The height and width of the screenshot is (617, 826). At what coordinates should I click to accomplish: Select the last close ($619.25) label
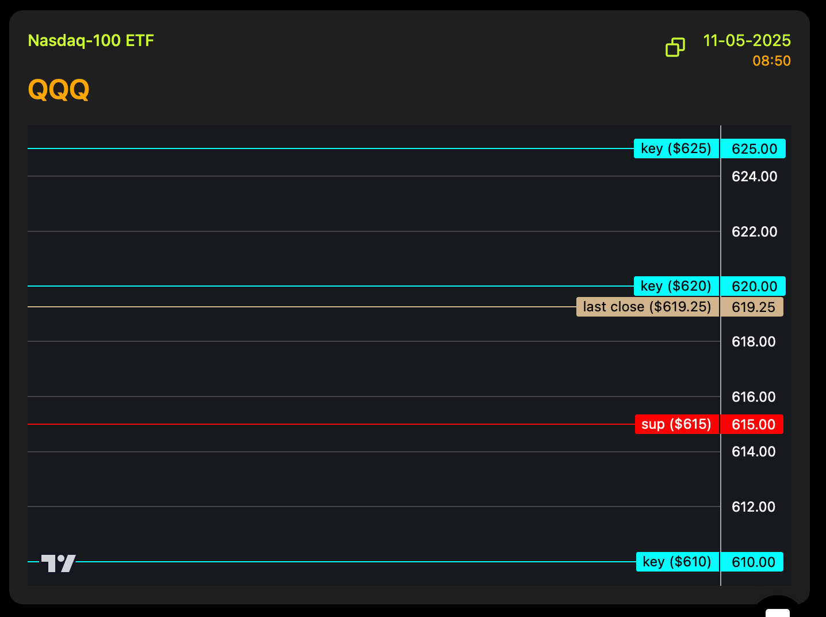[x=647, y=307]
